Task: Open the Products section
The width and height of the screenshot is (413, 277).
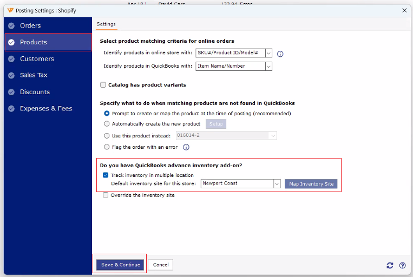Action: pos(48,42)
